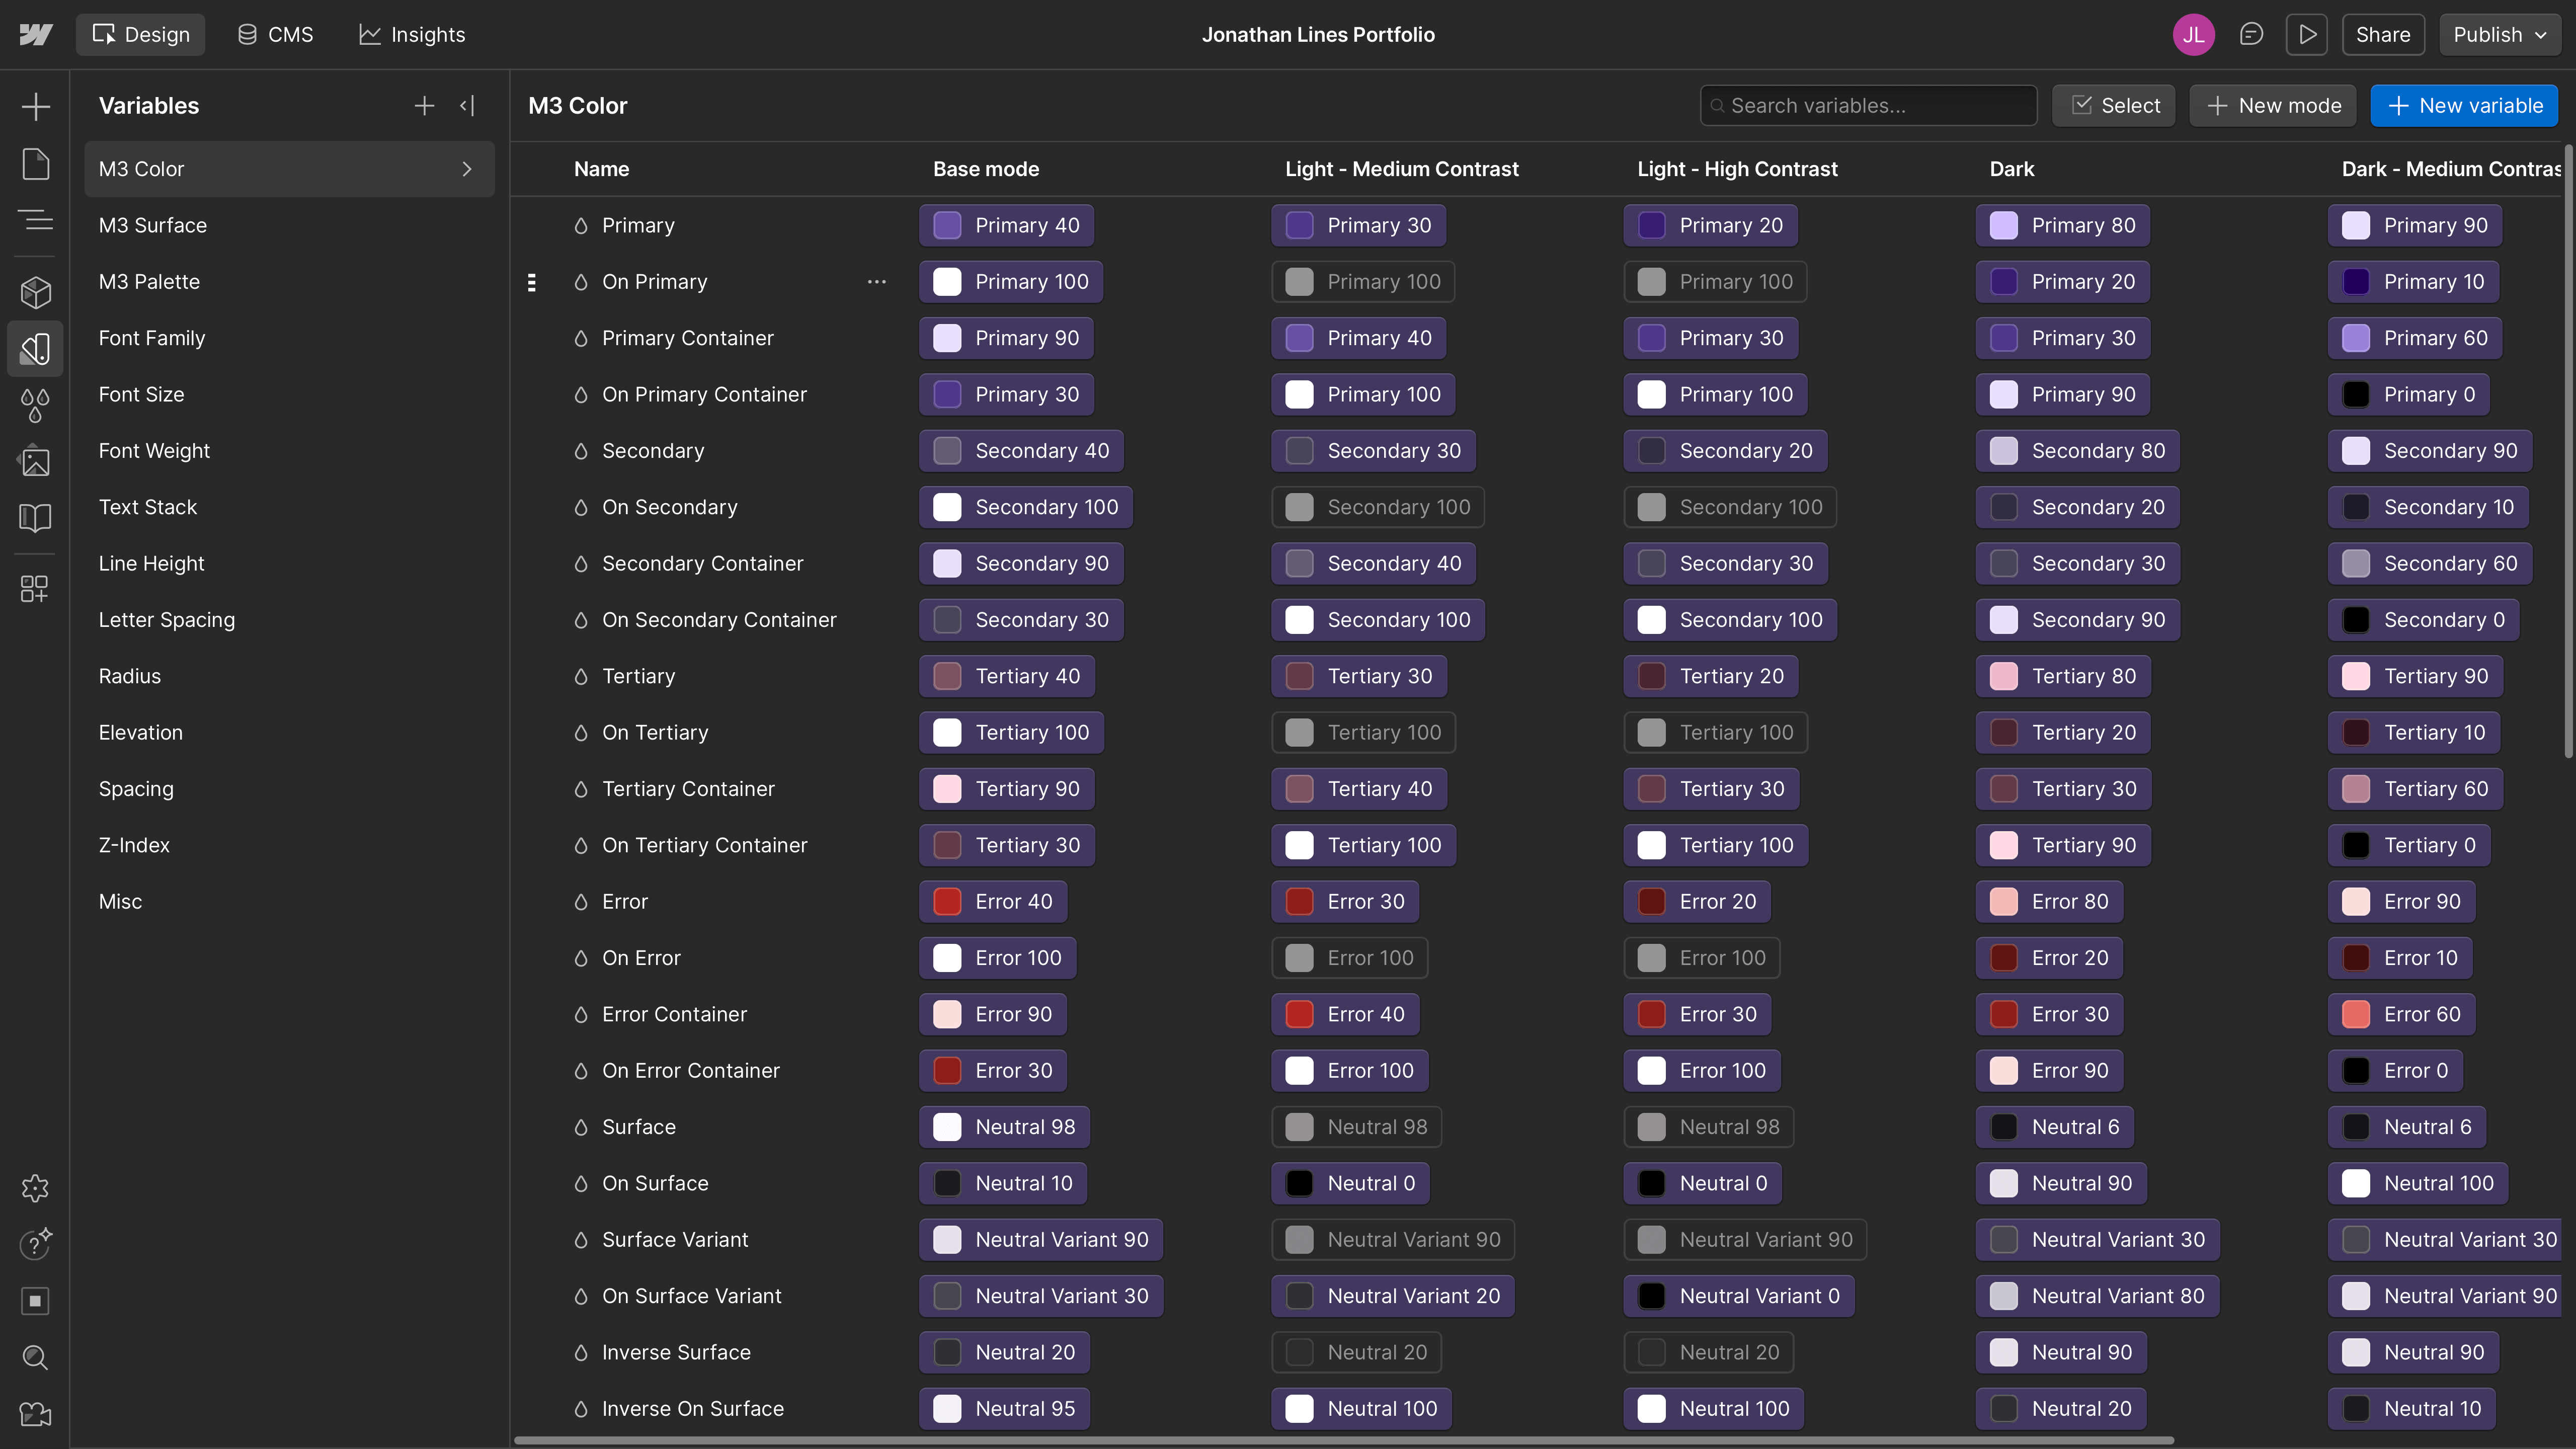Open Neutral Variant 90 value for Surface Variant Base mode
This screenshot has width=2576, height=1449.
point(1041,1239)
